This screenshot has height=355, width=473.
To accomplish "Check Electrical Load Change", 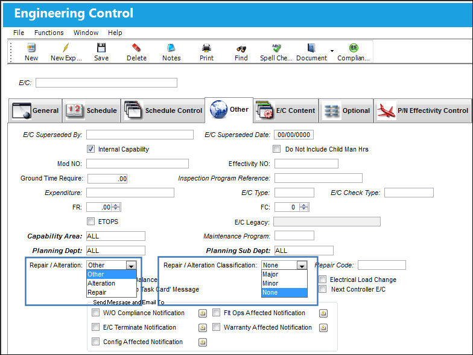I will [x=322, y=279].
